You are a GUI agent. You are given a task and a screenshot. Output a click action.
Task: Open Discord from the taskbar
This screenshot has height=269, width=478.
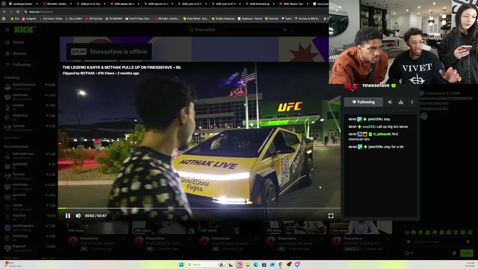(297, 265)
